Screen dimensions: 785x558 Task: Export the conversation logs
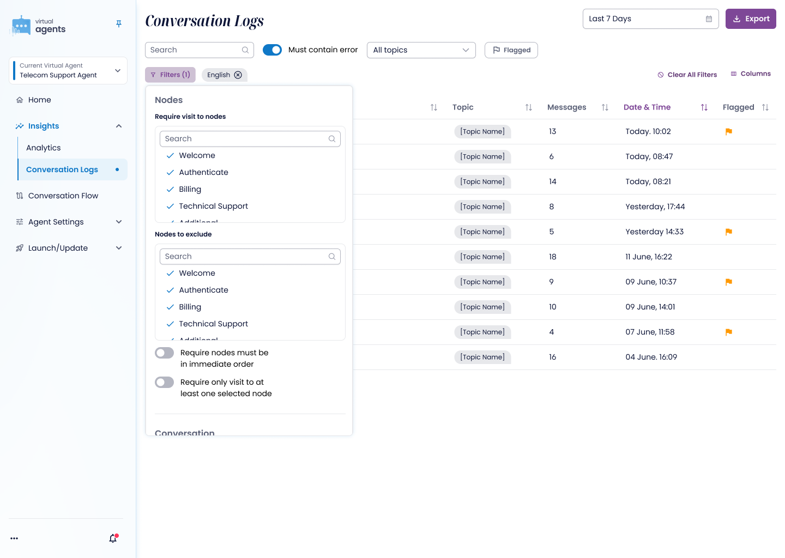coord(751,19)
